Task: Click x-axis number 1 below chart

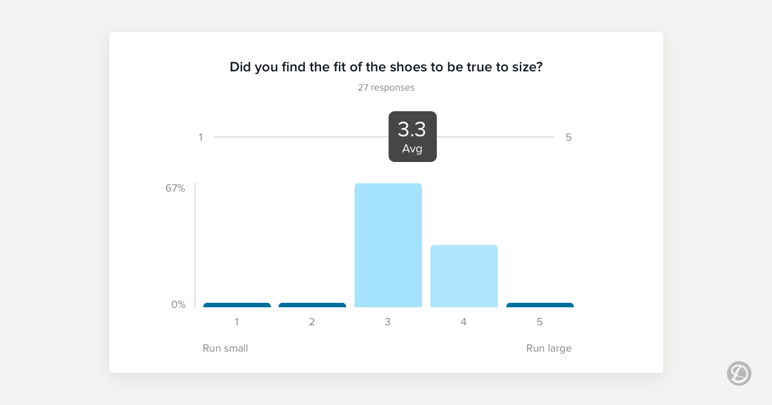Action: [237, 322]
